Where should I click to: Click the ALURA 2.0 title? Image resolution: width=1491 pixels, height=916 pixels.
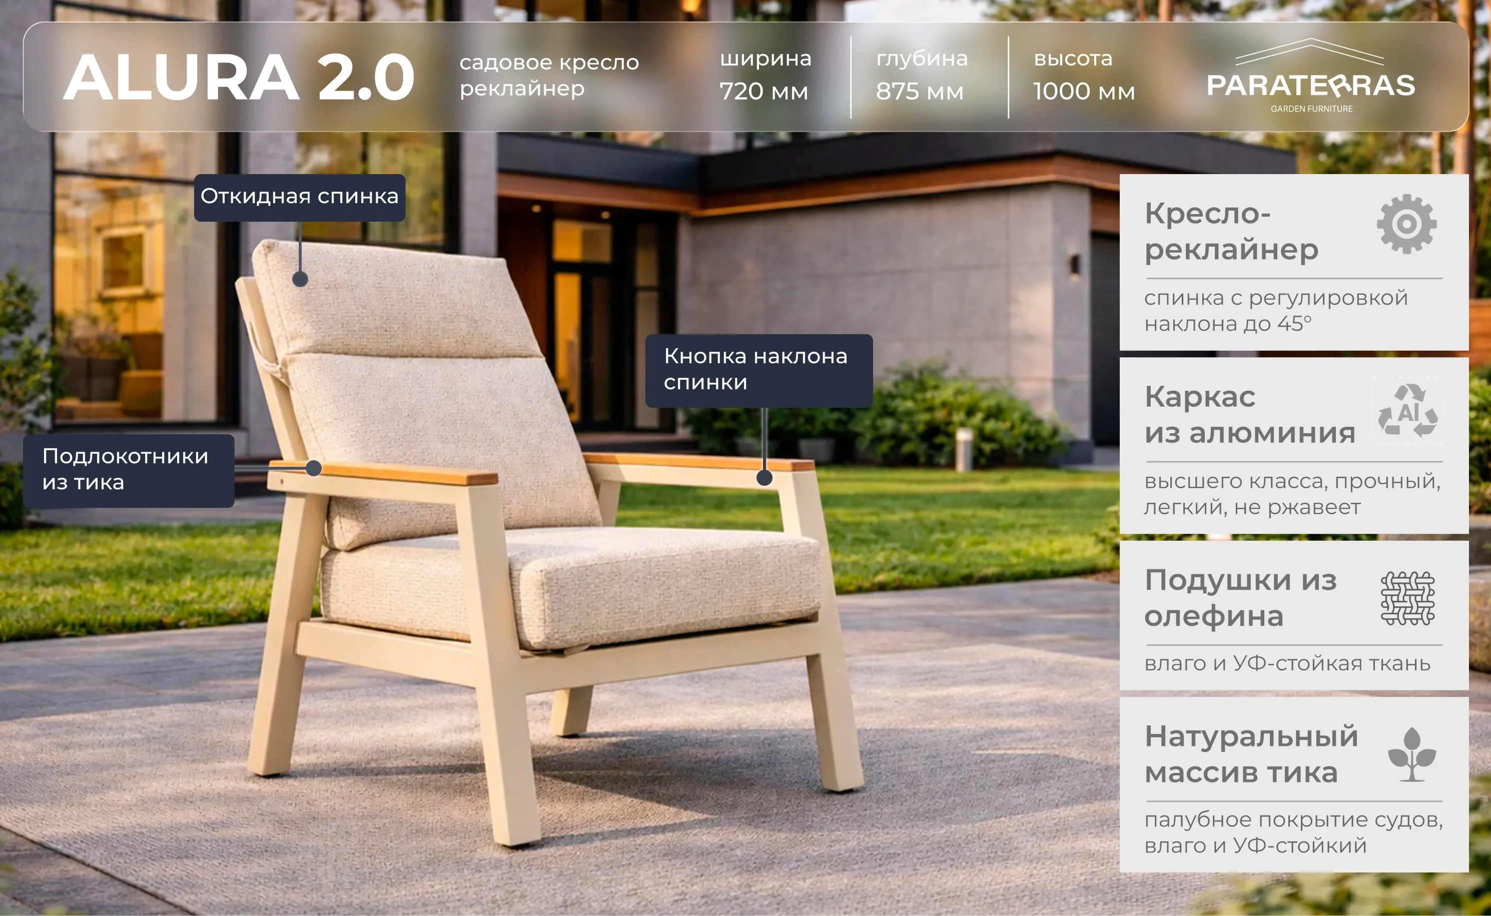coord(239,78)
